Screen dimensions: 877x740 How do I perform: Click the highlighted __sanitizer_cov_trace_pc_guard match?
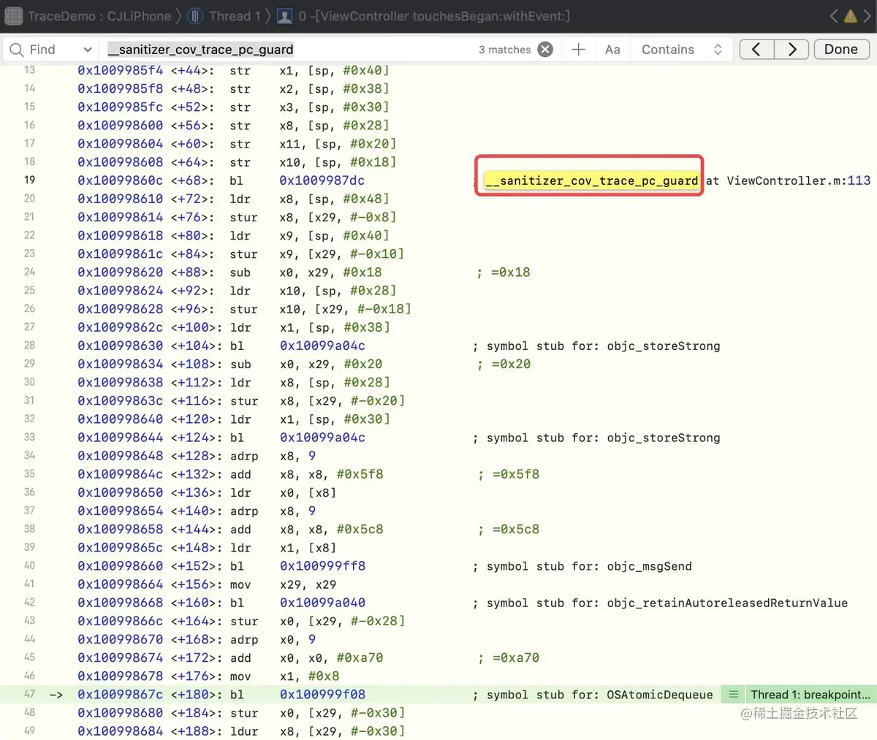pos(591,180)
